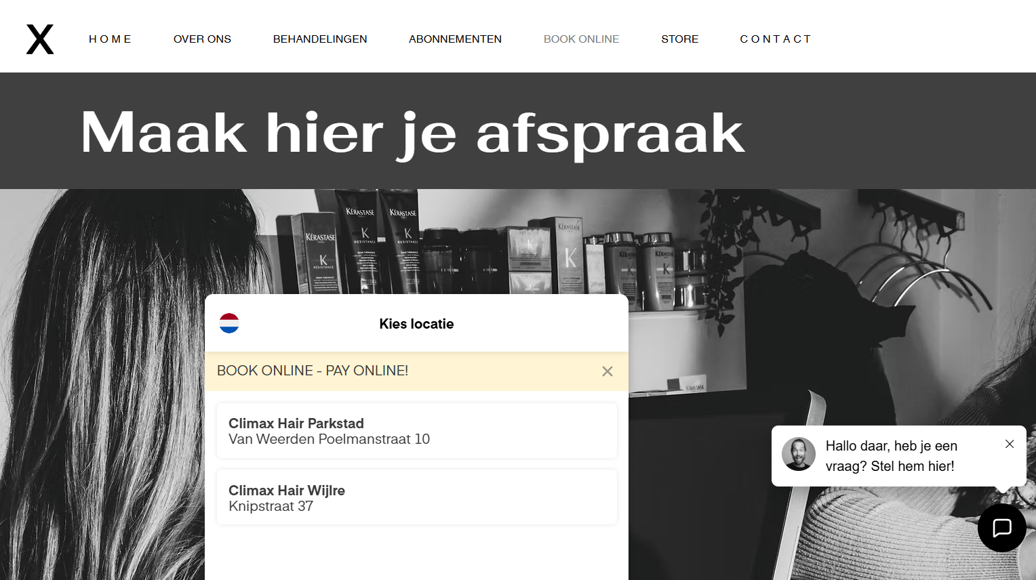This screenshot has height=580, width=1036.
Task: Click the X logo in the header
Action: pos(40,39)
